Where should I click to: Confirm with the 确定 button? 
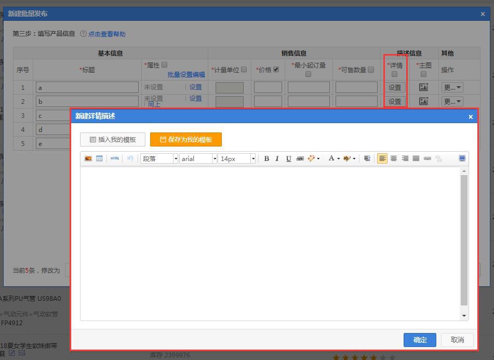click(x=420, y=340)
